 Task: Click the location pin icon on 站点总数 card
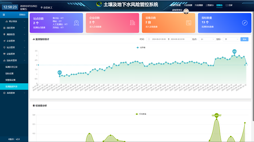pyautogui.click(x=77, y=23)
